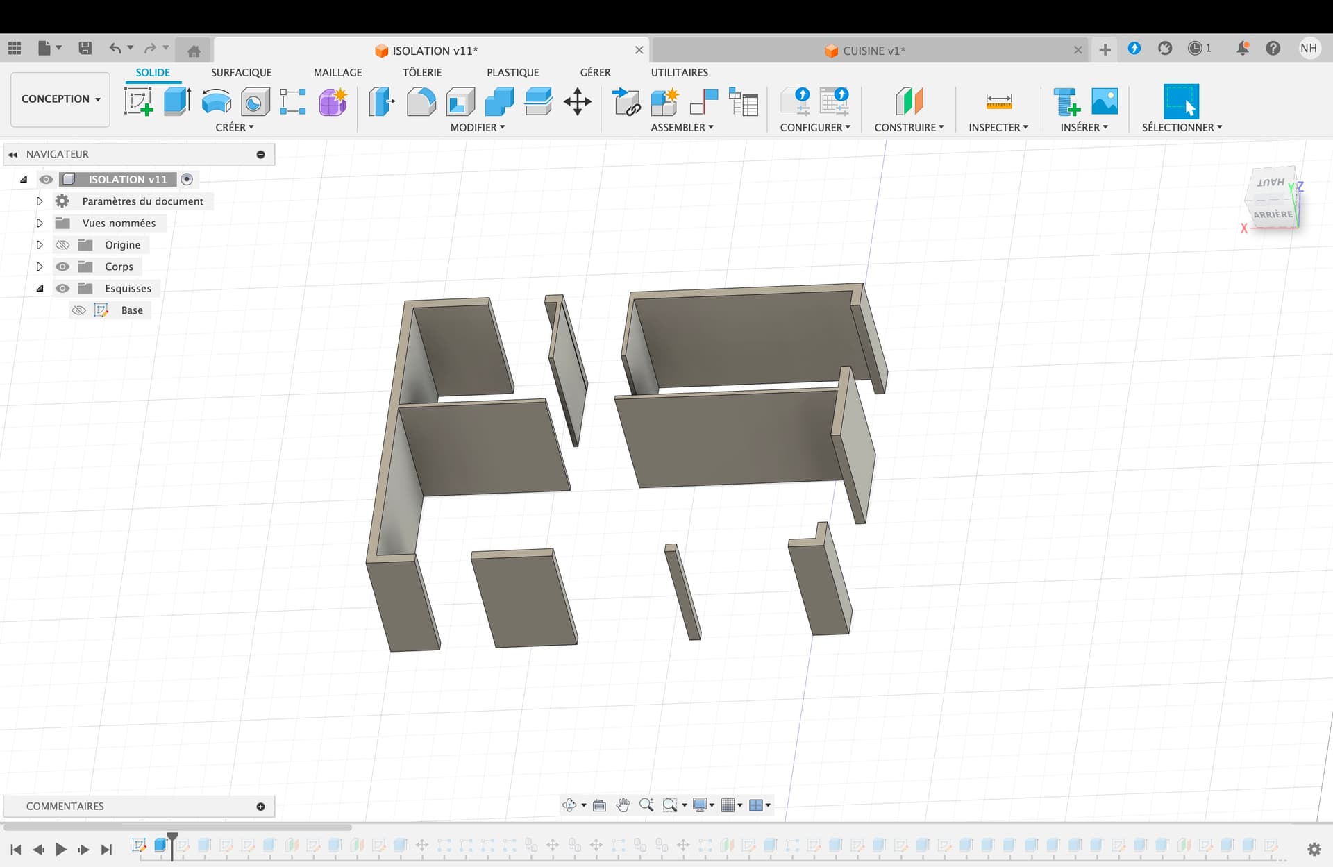The height and width of the screenshot is (867, 1333).
Task: Click the Shell tool icon
Action: click(x=460, y=102)
